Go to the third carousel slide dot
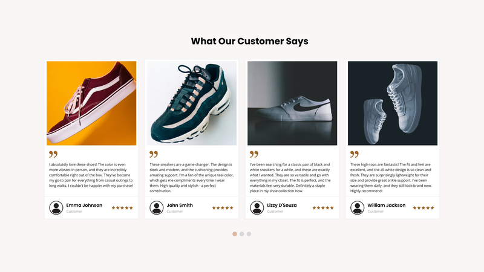The height and width of the screenshot is (272, 484). tap(249, 234)
